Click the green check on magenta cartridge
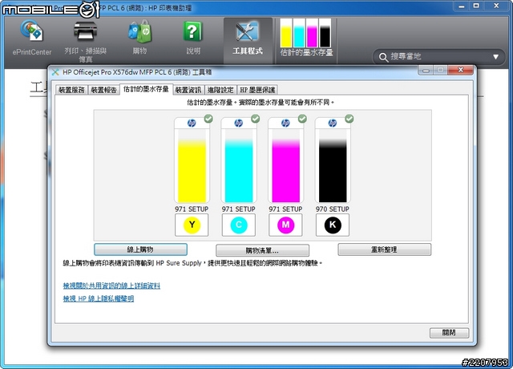The image size is (513, 369). 302,119
